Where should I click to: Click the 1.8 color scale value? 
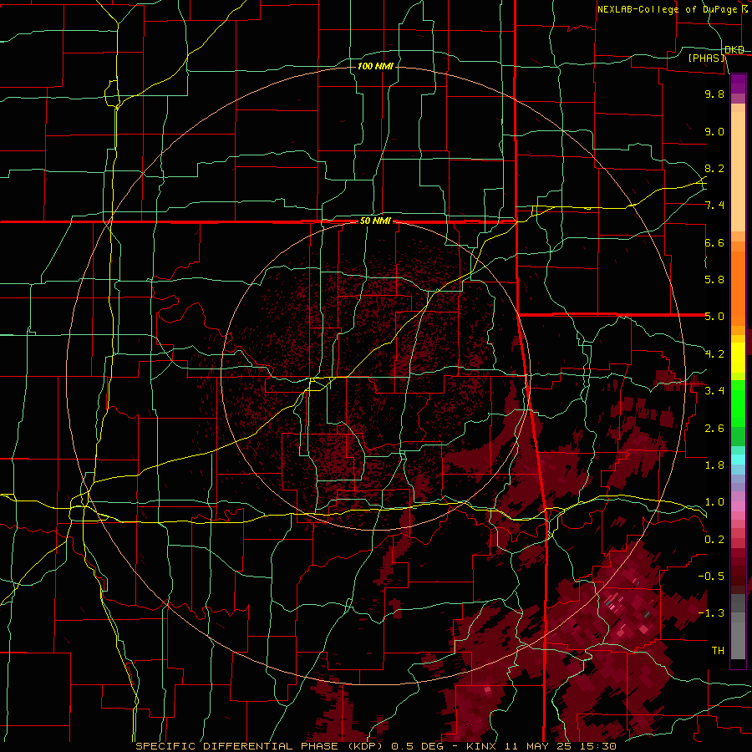[714, 465]
